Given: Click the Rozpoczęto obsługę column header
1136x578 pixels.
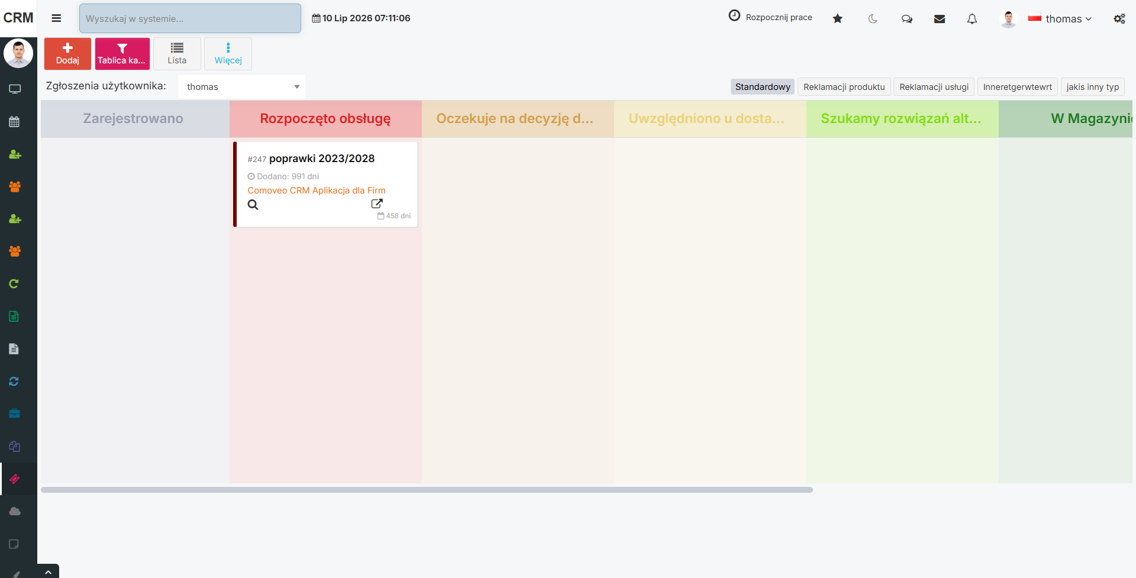Looking at the screenshot, I should pyautogui.click(x=325, y=118).
